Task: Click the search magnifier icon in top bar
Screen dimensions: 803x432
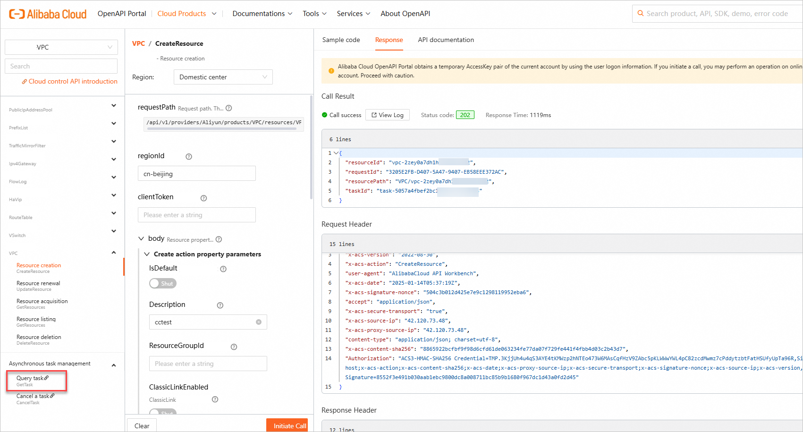Action: click(641, 14)
